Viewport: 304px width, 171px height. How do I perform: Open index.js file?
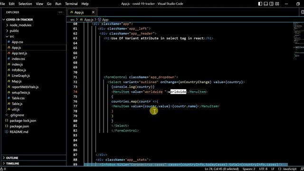pyautogui.click(x=17, y=65)
